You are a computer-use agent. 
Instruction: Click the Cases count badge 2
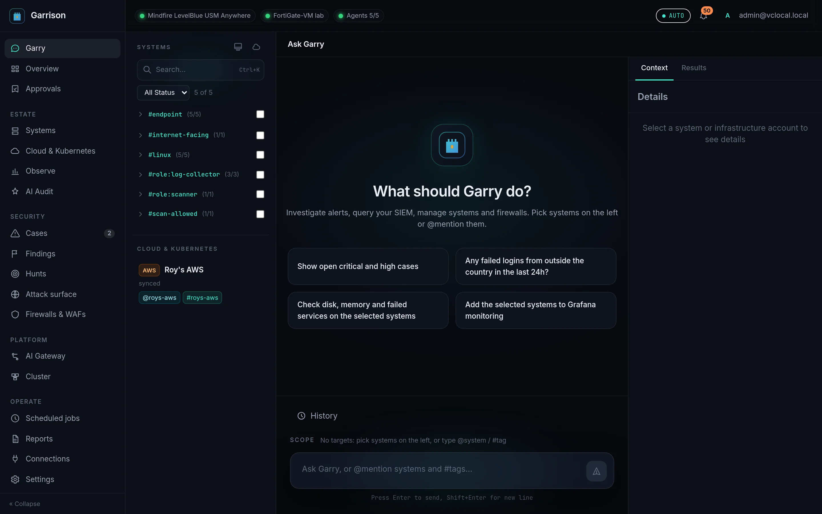[109, 233]
